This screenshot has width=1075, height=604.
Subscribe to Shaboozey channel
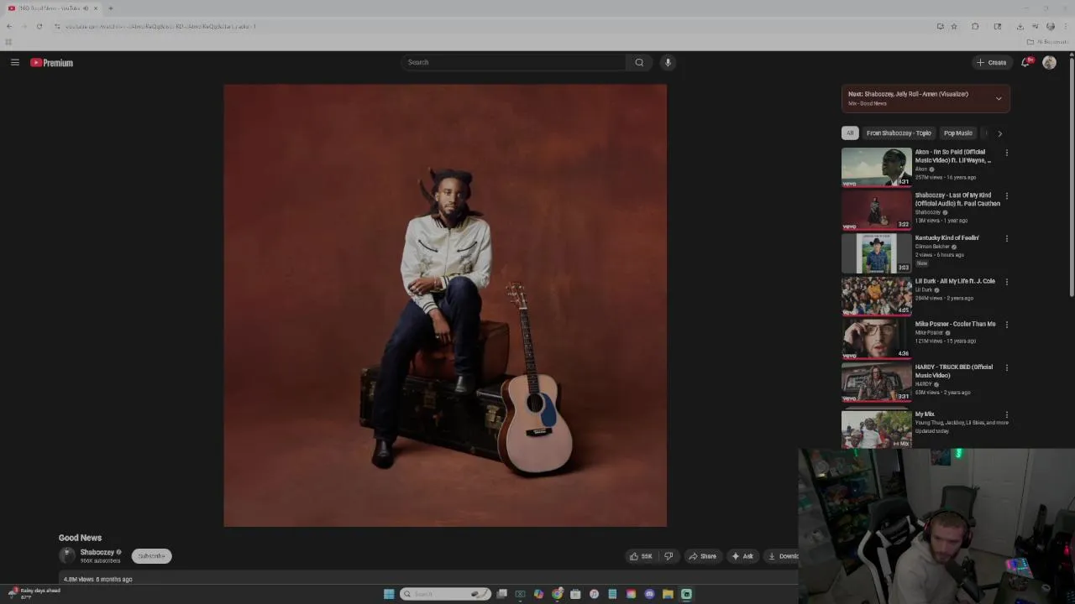[x=151, y=556]
